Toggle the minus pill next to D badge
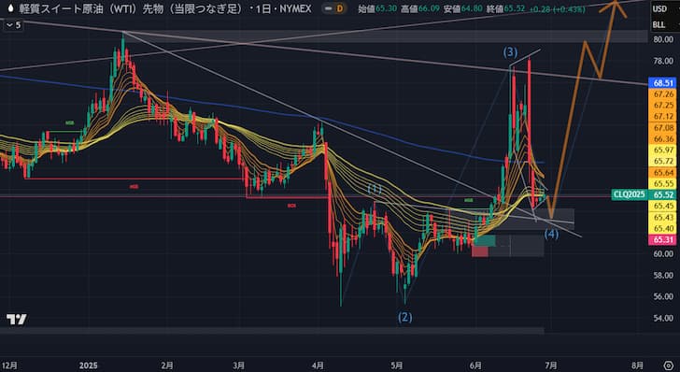 pos(329,8)
